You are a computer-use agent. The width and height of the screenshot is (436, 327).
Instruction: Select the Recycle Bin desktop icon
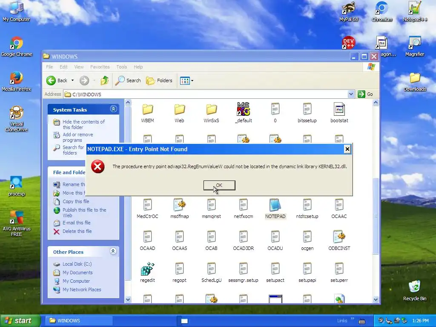click(x=415, y=291)
